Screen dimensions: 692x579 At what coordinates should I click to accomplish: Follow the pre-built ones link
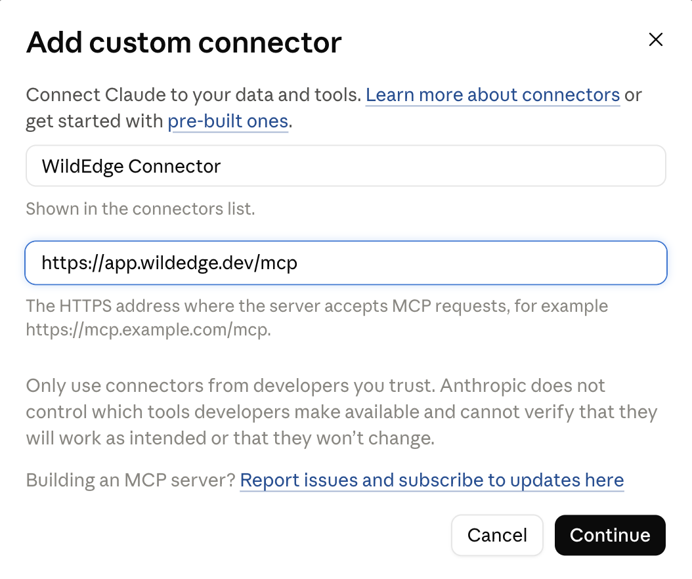[x=228, y=121]
